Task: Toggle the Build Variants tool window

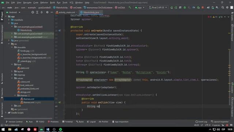Action: click(x=2, y=110)
